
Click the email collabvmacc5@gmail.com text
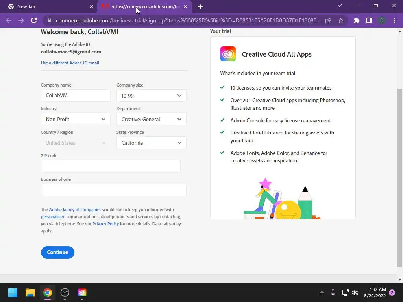(x=71, y=52)
